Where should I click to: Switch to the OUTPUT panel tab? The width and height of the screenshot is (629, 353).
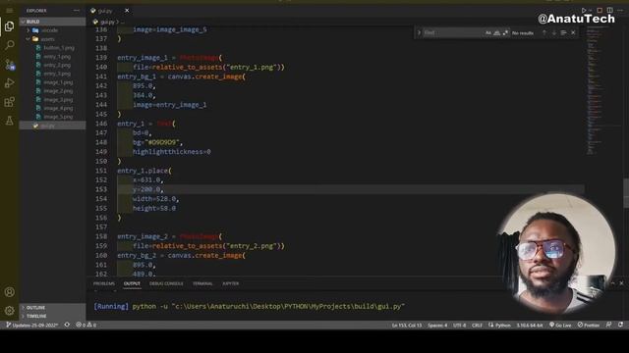click(x=132, y=283)
